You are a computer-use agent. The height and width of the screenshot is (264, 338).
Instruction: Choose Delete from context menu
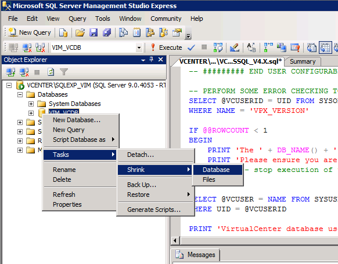[x=80, y=179]
